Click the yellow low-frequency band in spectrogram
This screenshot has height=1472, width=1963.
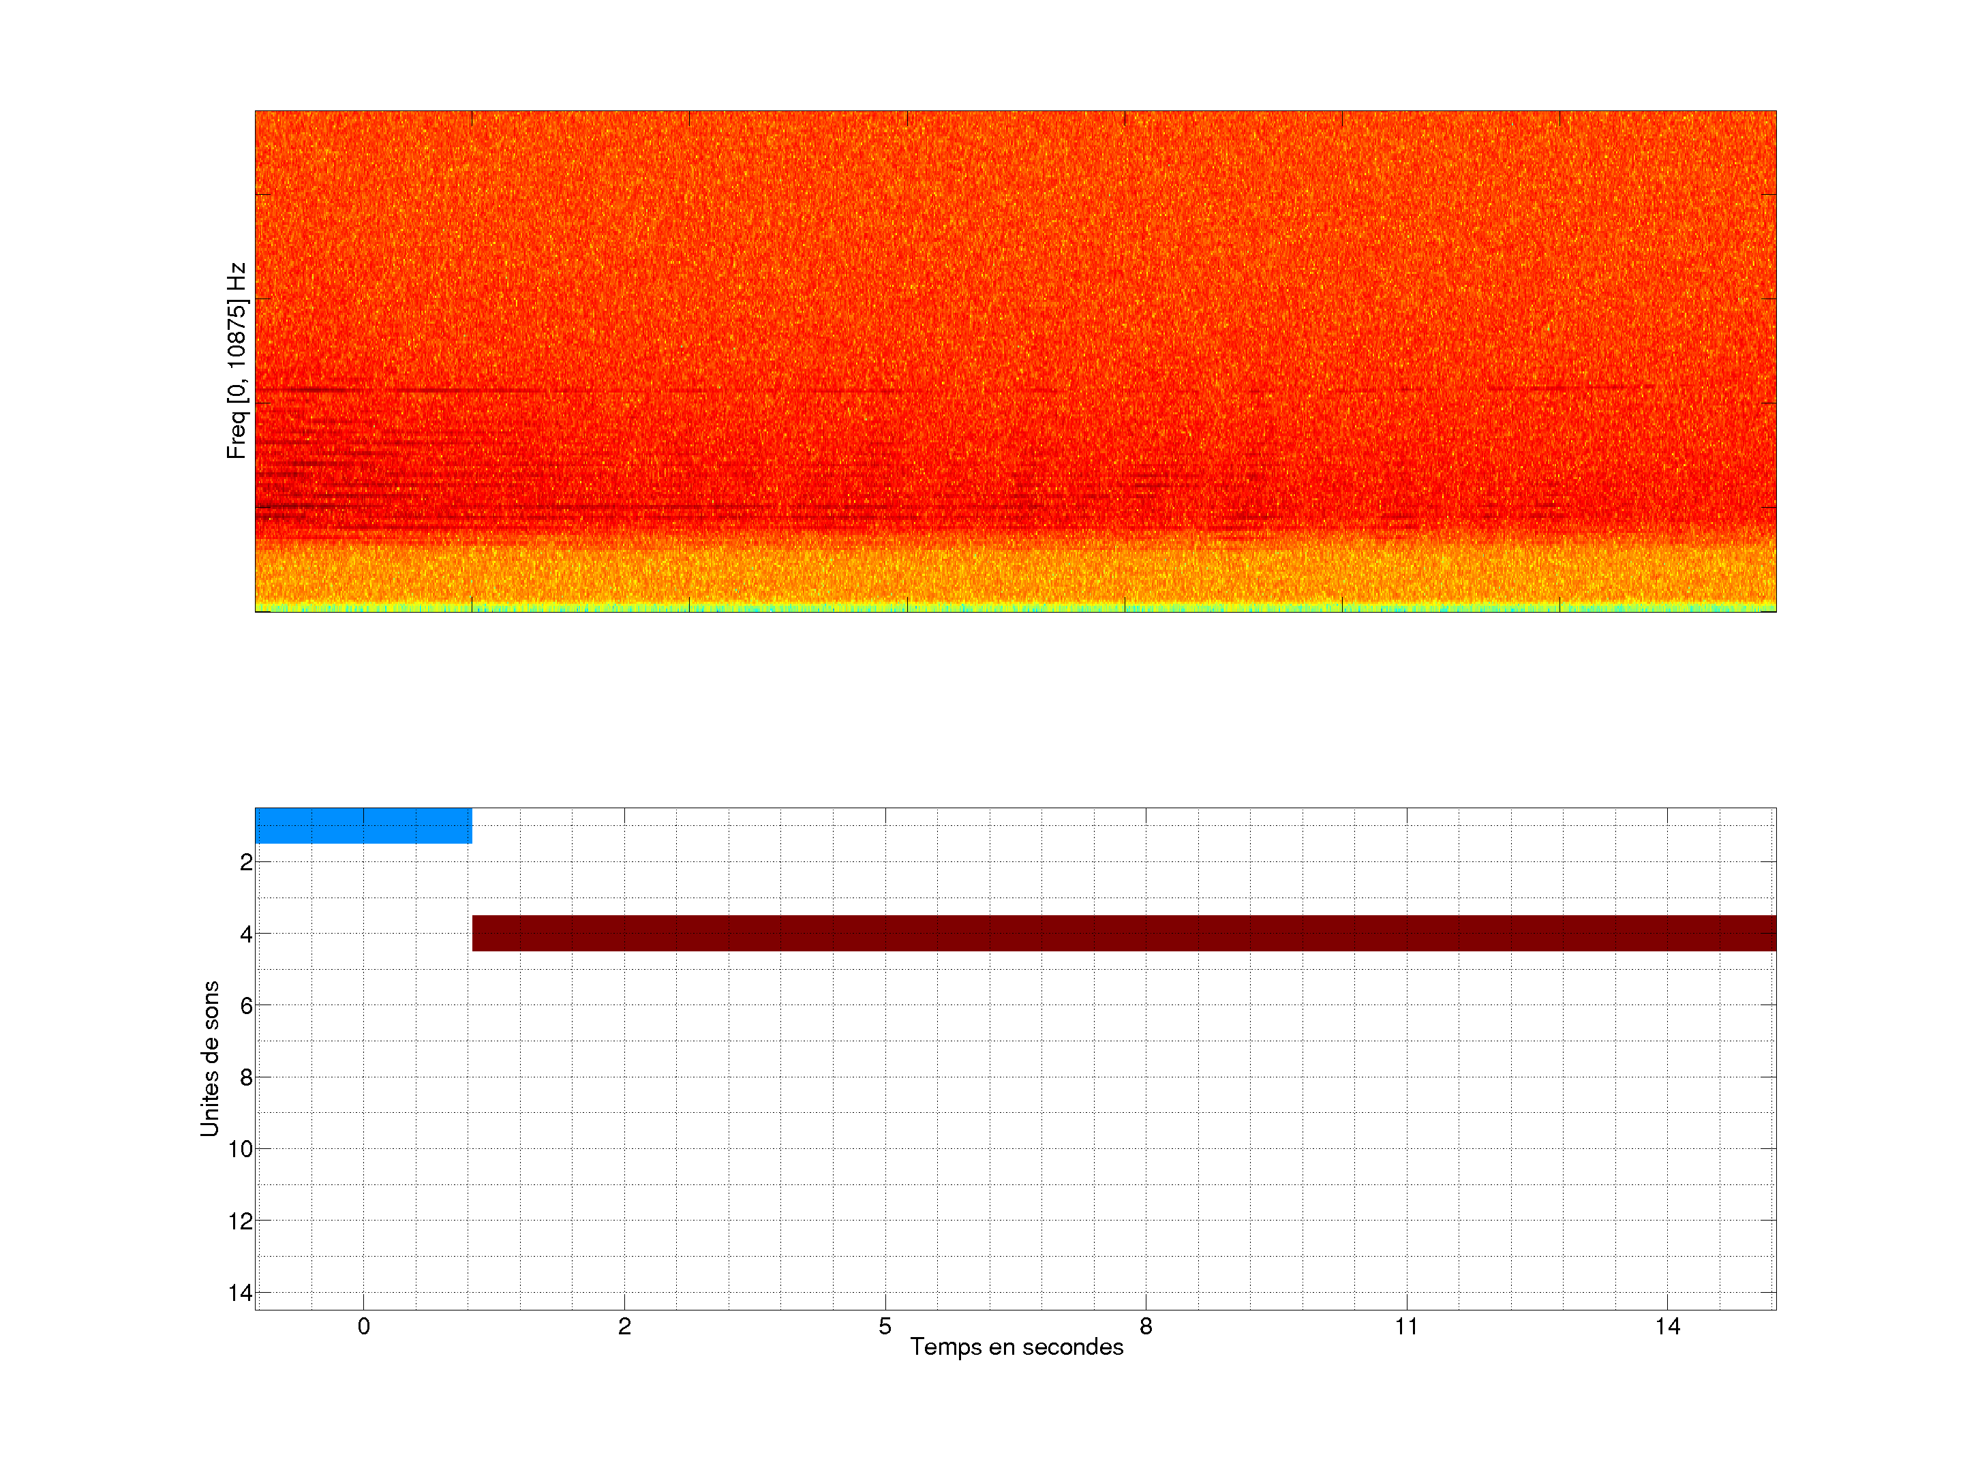point(1015,575)
